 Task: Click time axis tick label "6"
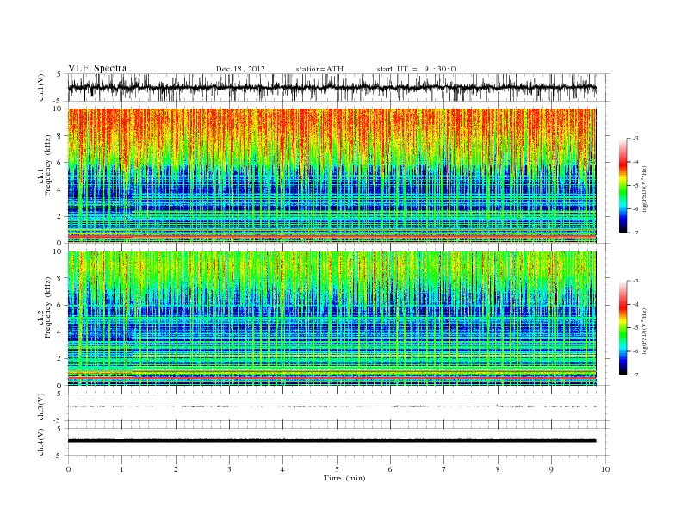(390, 469)
